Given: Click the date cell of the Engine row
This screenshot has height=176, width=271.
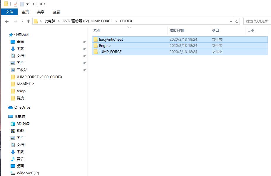Looking at the screenshot, I should coord(183,46).
